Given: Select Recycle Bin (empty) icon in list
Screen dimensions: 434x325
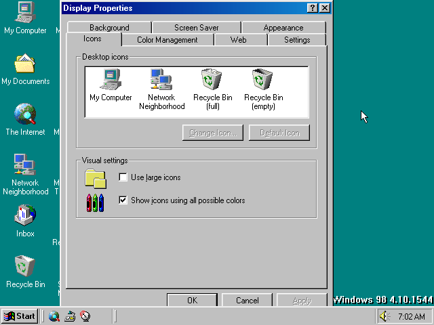Looking at the screenshot, I should click(263, 89).
